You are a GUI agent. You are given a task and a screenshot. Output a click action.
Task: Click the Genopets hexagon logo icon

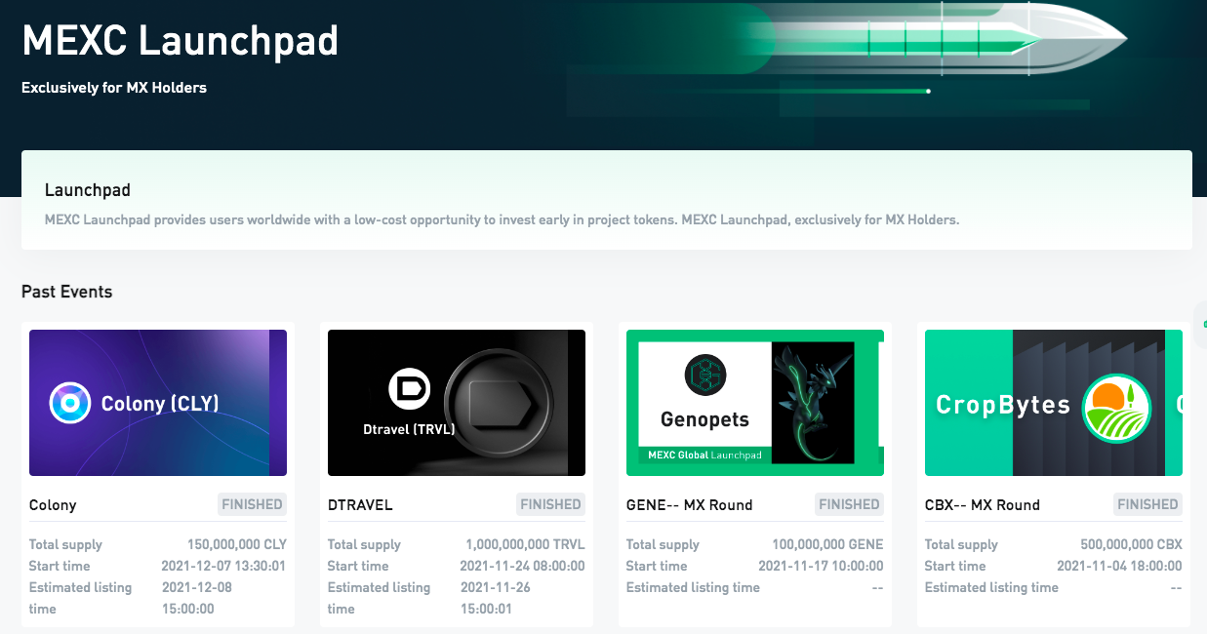pyautogui.click(x=705, y=376)
